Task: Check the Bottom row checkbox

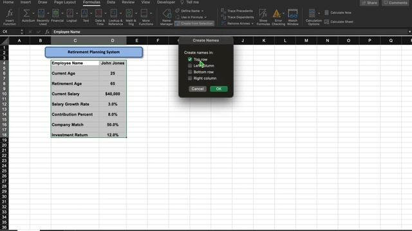Action: pos(190,72)
